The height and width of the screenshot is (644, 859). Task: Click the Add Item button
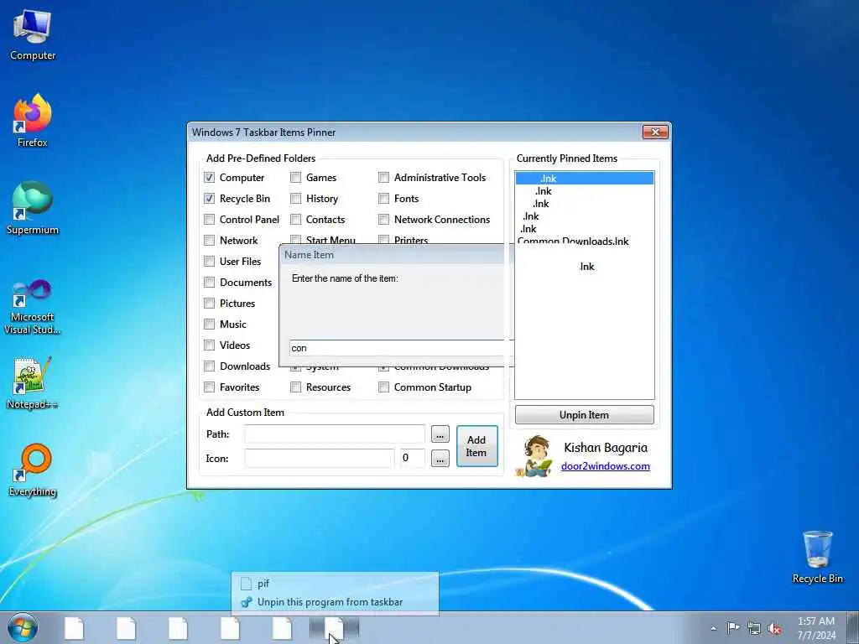476,446
